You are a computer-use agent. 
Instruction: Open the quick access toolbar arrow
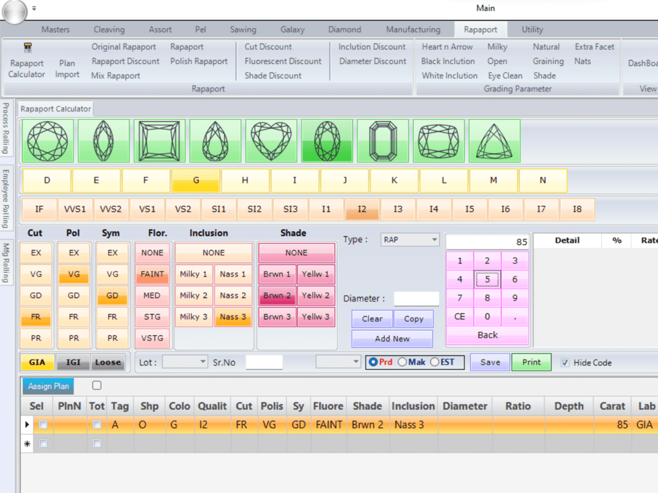coord(34,8)
